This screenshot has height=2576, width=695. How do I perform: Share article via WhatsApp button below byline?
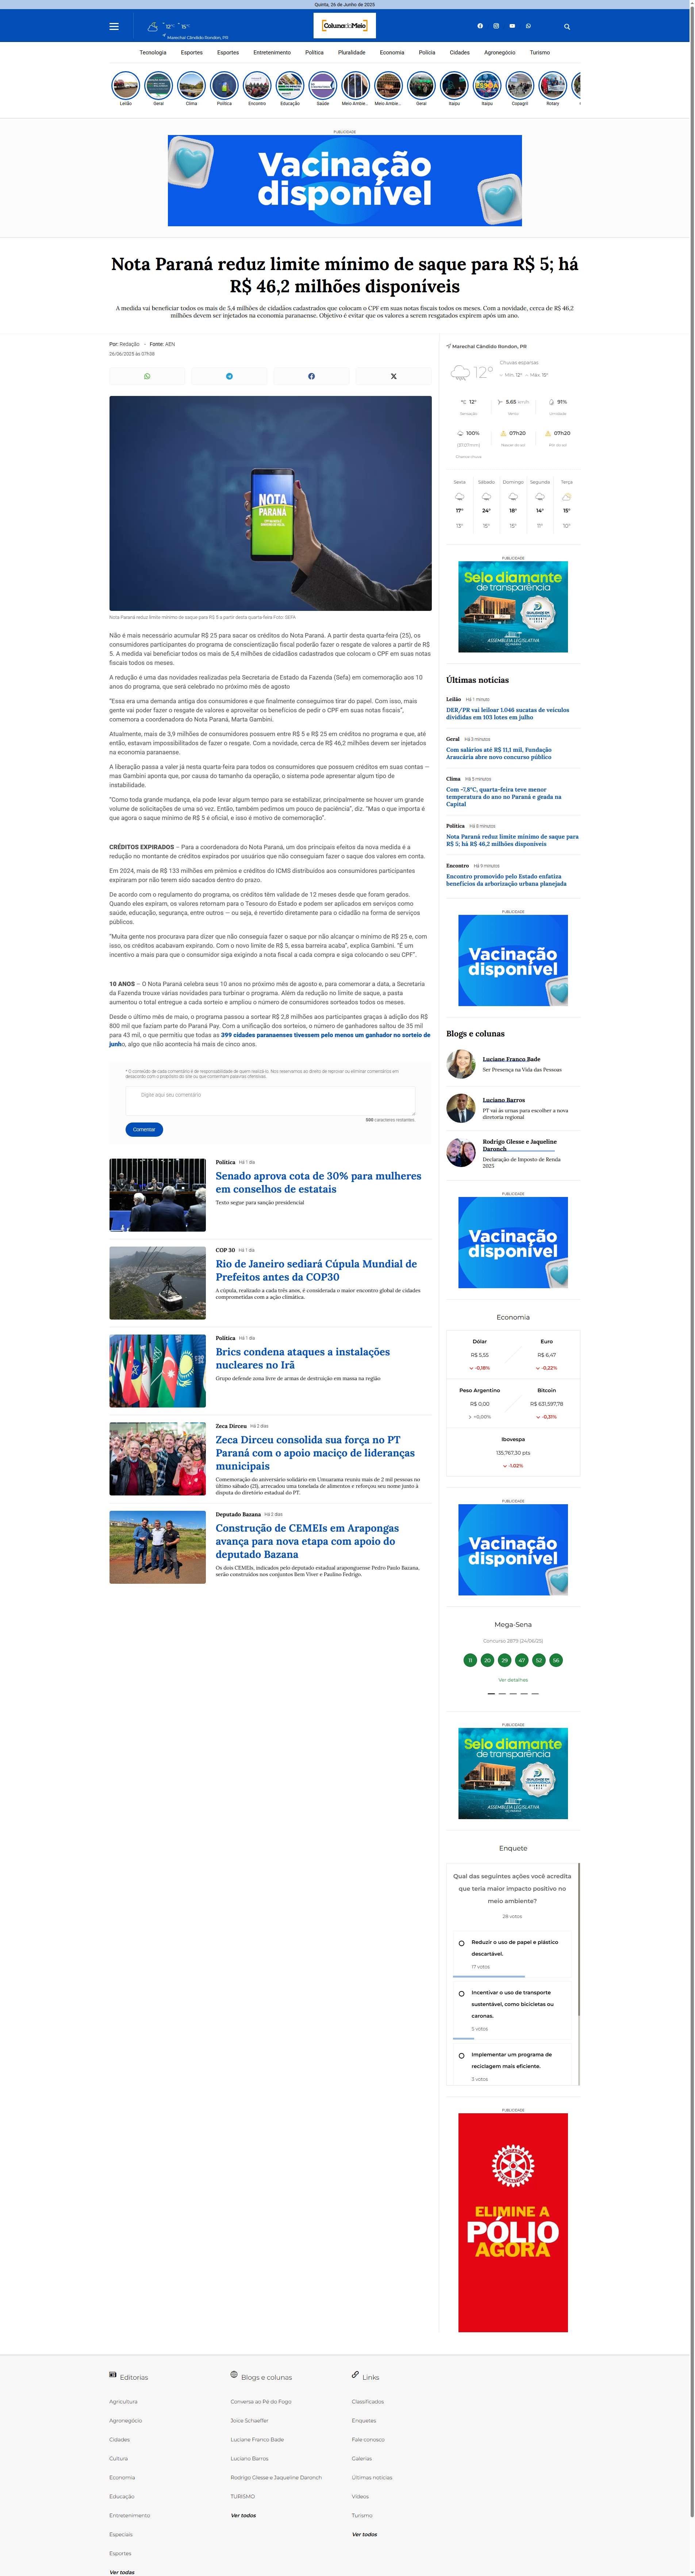click(x=147, y=376)
